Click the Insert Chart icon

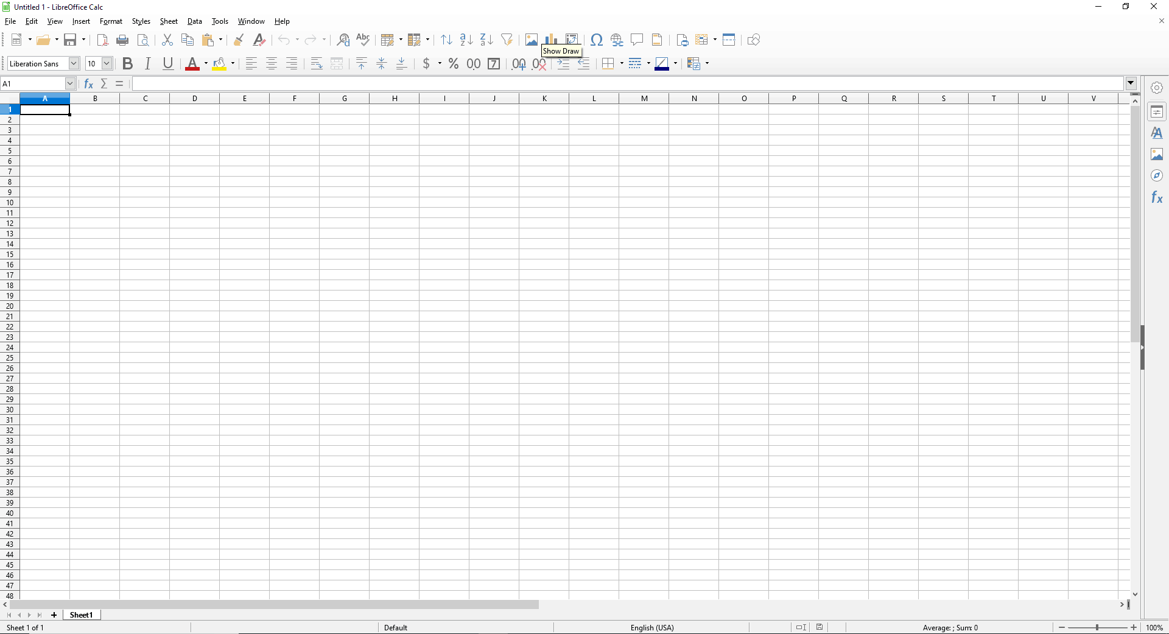[x=552, y=40]
